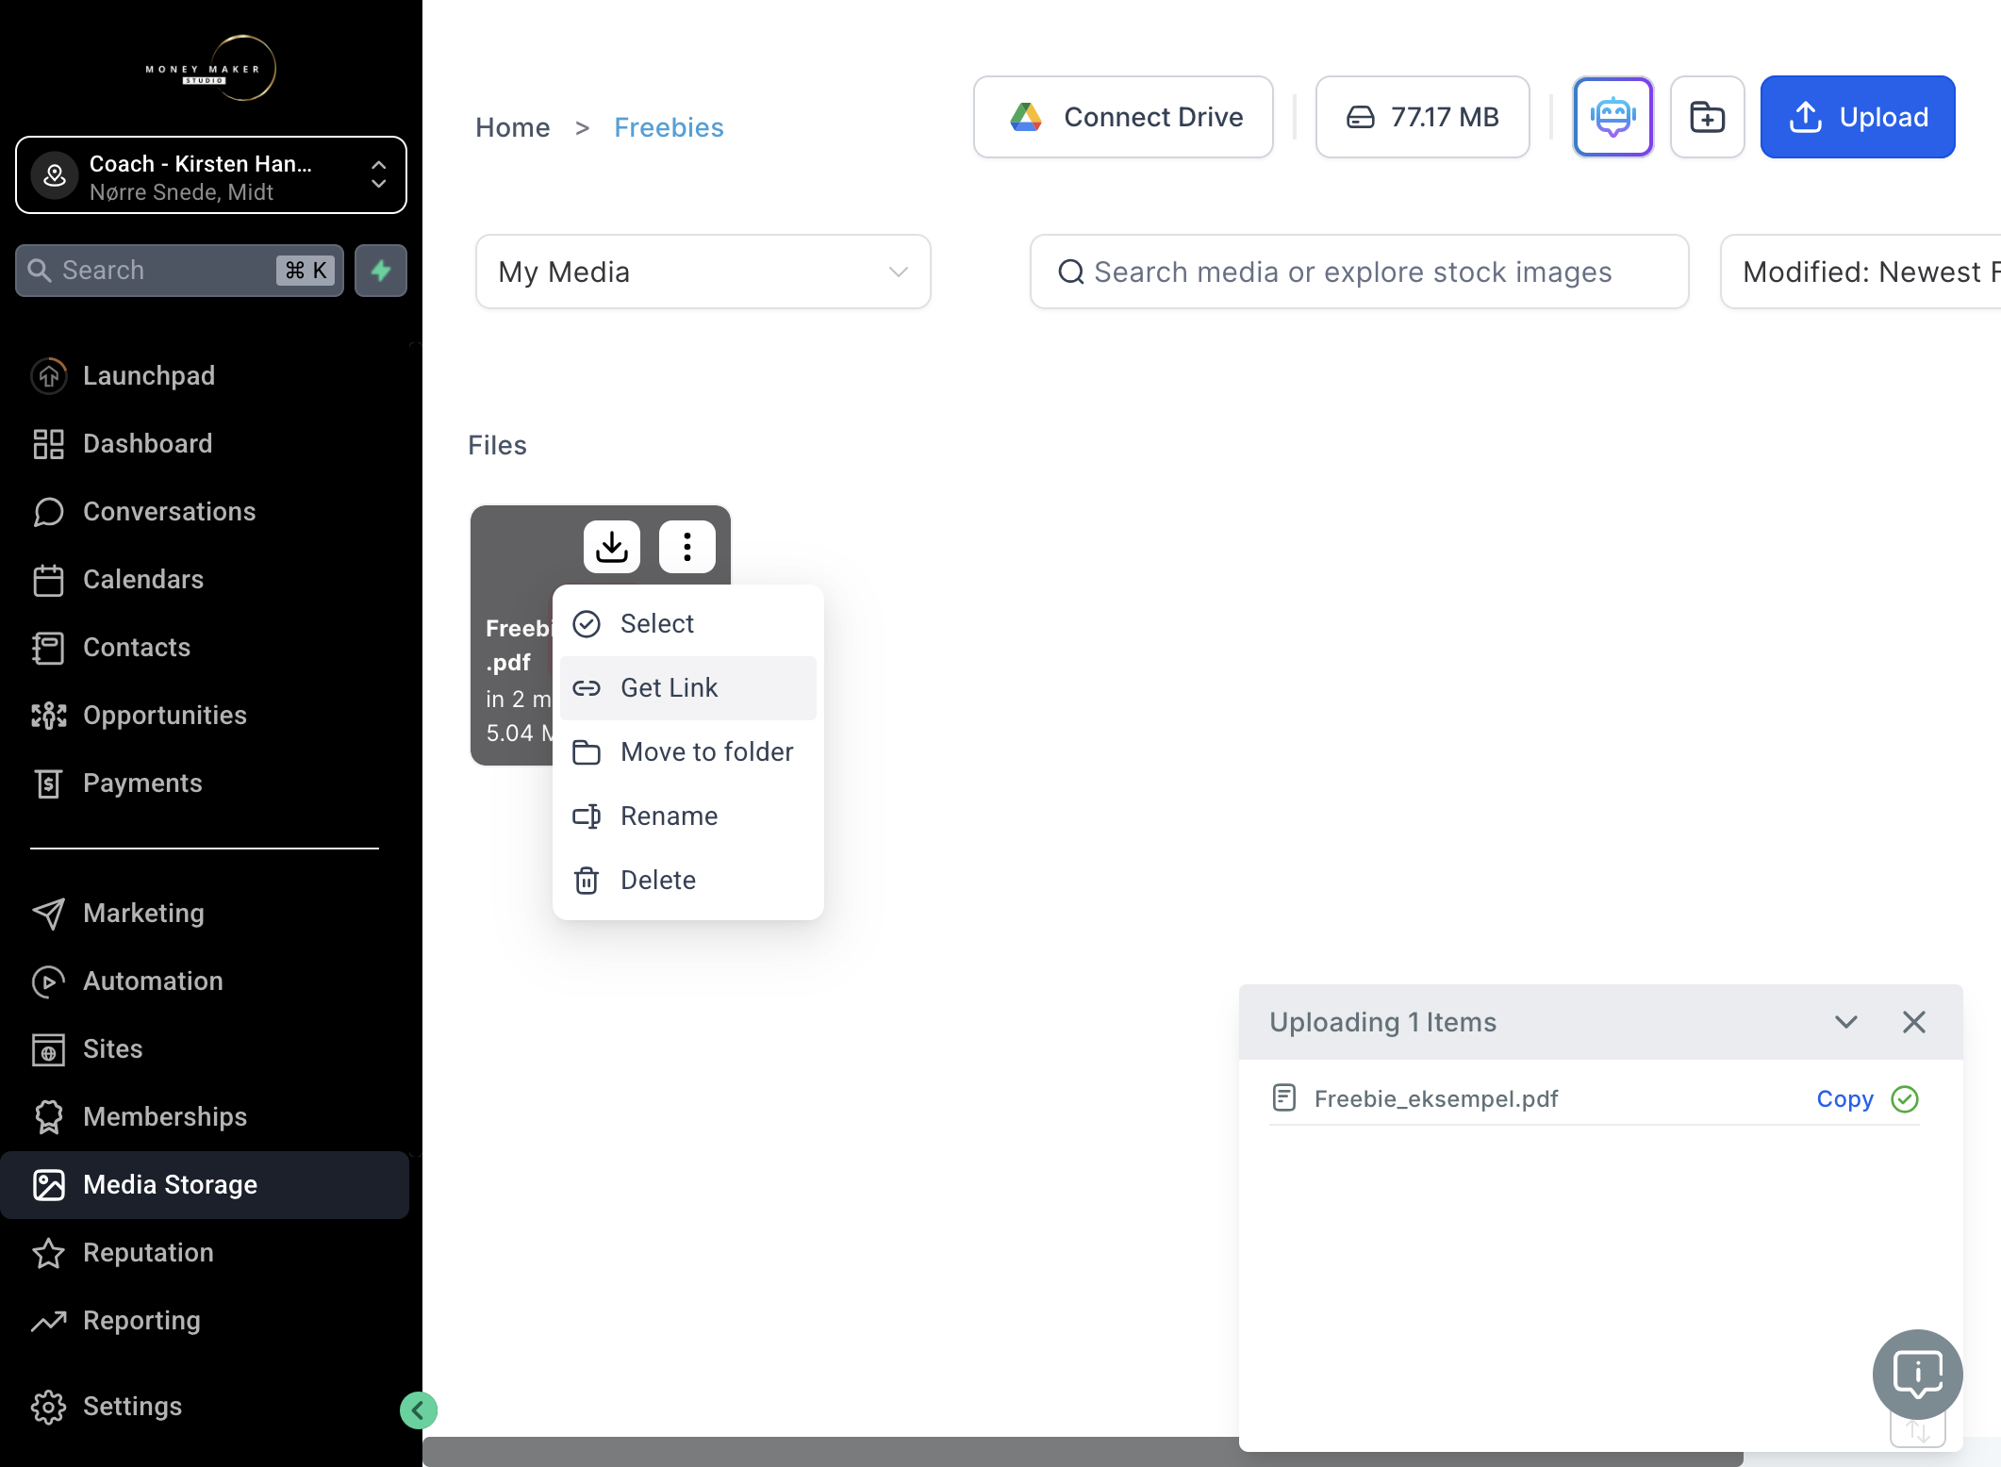
Task: Go to Home in the breadcrumb
Action: [x=512, y=127]
